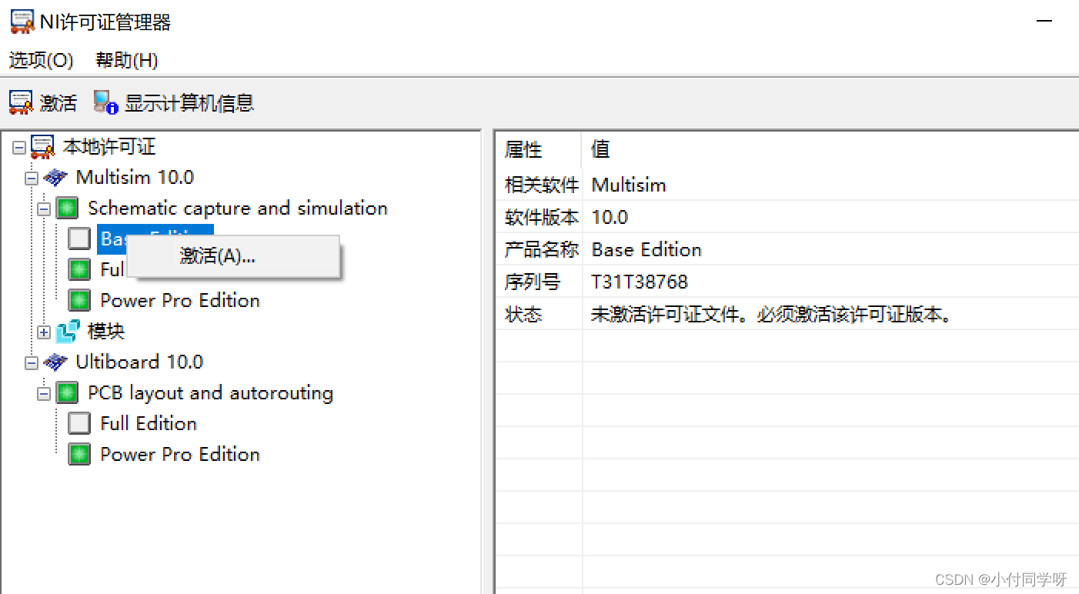Viewport: 1079px width, 594px height.
Task: Collapse PCB layout and autorouting node
Action: (x=44, y=393)
